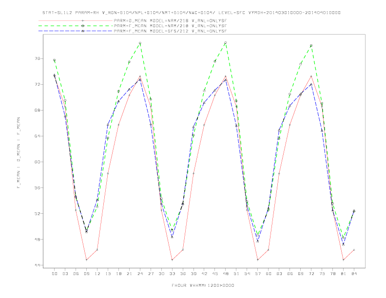This screenshot has width=386, height=298.
Task: Click the green NAM forecast peak marker at hour 48
Action: point(226,43)
